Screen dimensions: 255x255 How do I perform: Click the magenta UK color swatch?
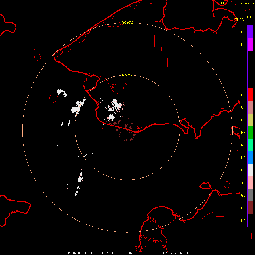250,44
